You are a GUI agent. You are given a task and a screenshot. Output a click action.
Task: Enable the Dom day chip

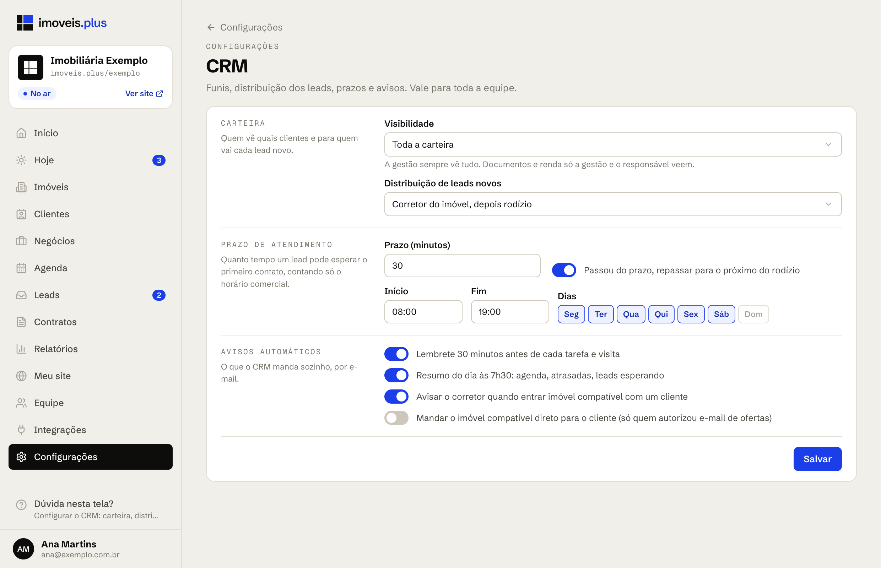pyautogui.click(x=753, y=314)
